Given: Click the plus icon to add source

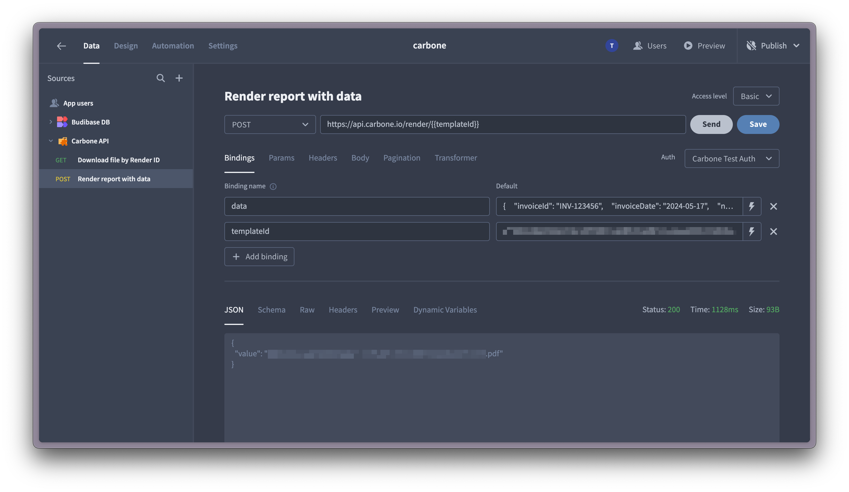Looking at the screenshot, I should tap(179, 78).
